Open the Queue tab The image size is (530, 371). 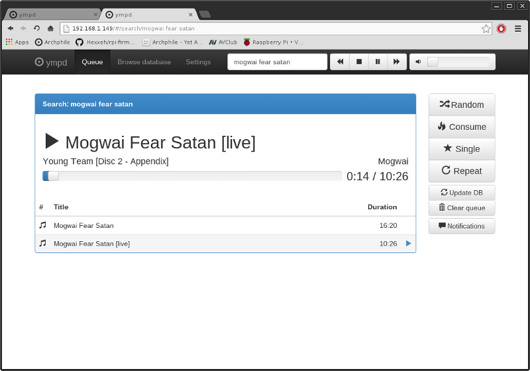[x=92, y=62]
